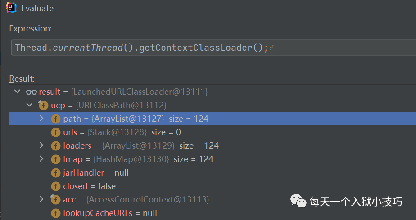Expand the loaders ArrayList node

pyautogui.click(x=41, y=145)
